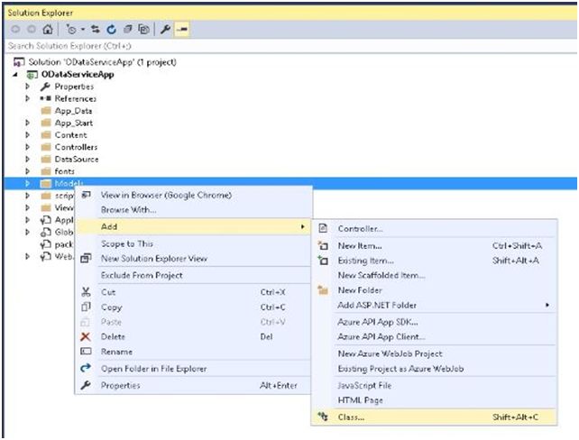Focus the Search Solution Explorer field
Viewport: 579px width, 440px height.
click(290, 46)
